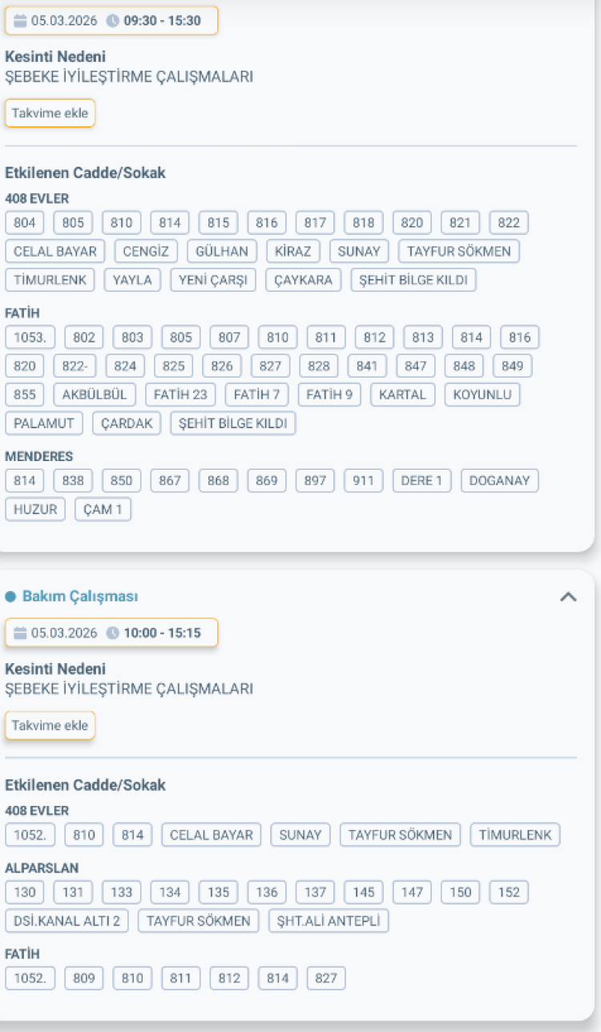
Task: Click the blue dot beside Bakım Çalışması
Action: point(10,597)
